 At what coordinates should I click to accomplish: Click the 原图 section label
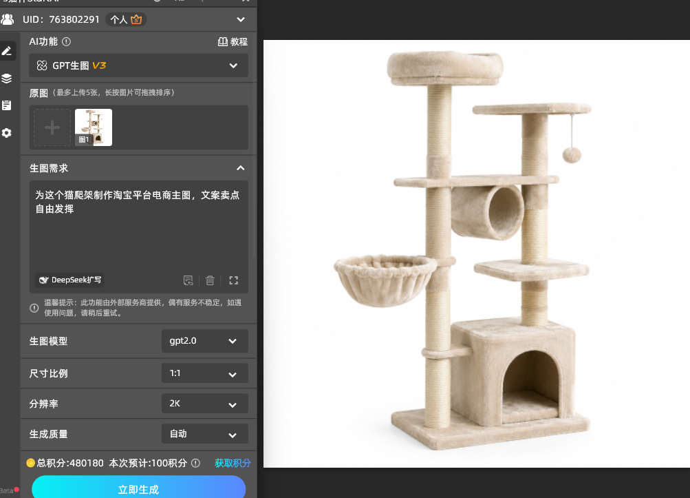[x=39, y=93]
